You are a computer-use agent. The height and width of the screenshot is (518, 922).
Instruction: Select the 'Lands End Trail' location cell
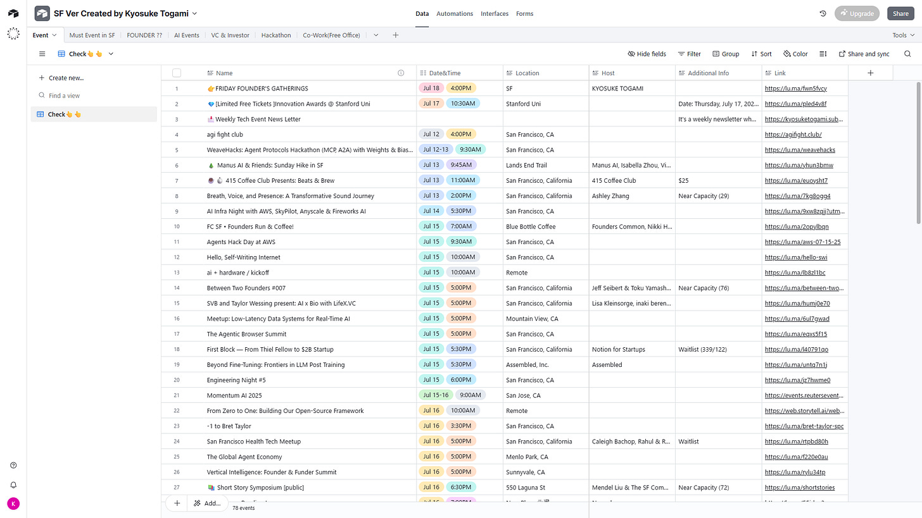546,165
